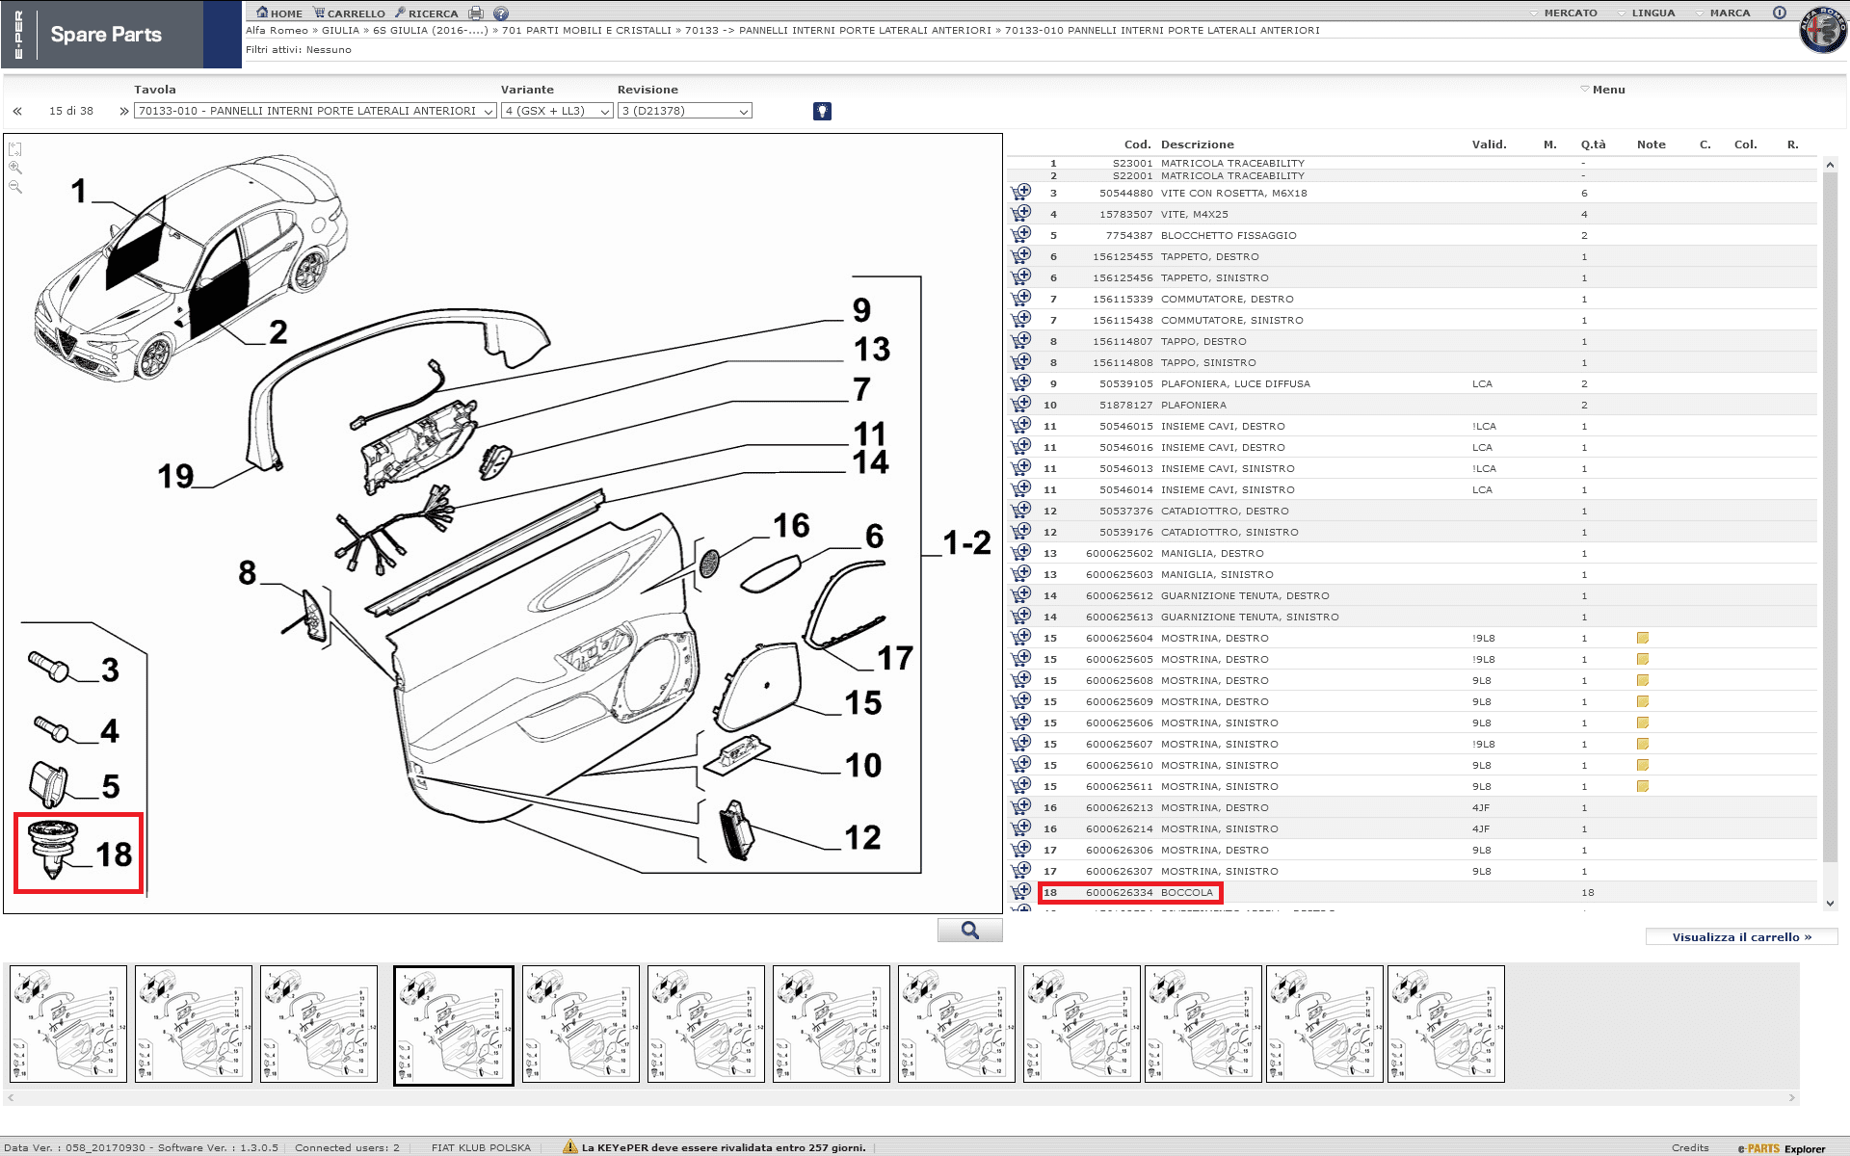Click the Alfa Romeo logo badge
The width and height of the screenshot is (1850, 1156).
pos(1823,30)
